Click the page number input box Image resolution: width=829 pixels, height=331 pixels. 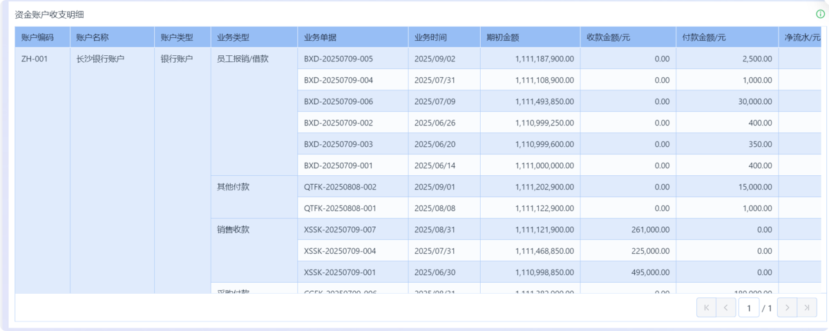pos(748,308)
